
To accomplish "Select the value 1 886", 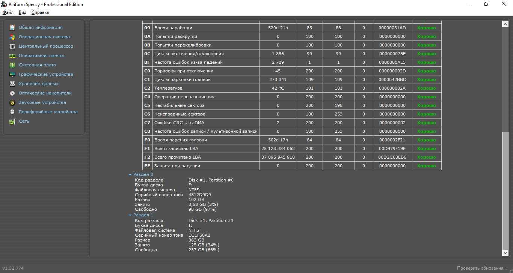I will click(278, 54).
